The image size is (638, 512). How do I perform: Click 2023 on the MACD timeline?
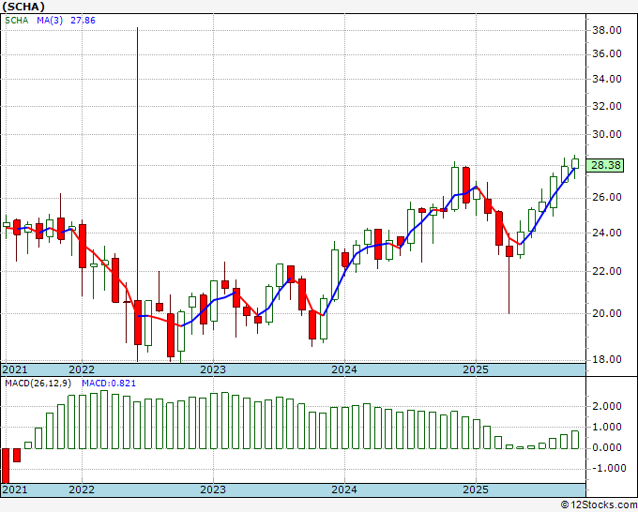point(213,489)
